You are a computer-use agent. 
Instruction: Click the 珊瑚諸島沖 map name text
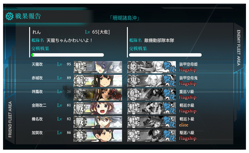click(125, 18)
